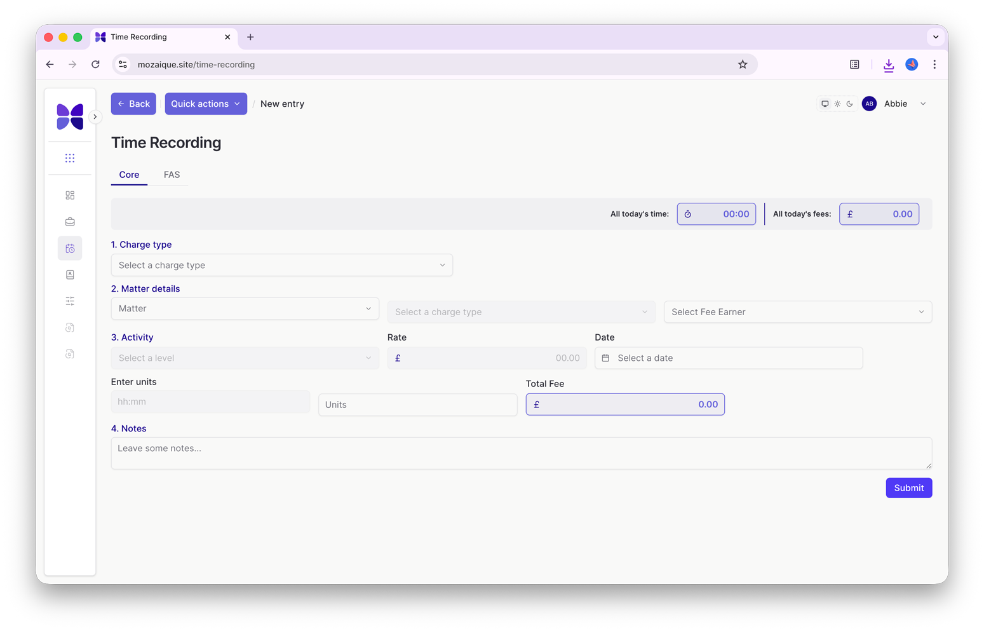
Task: Click the sliders settings icon in sidebar
Action: (70, 301)
